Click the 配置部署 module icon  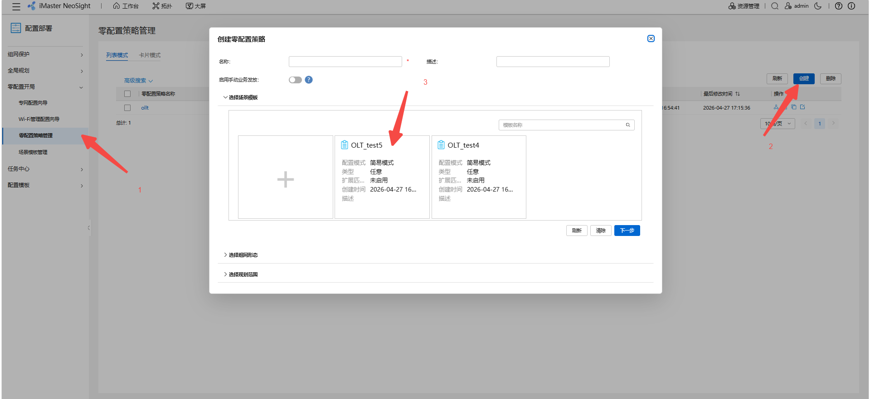16,28
